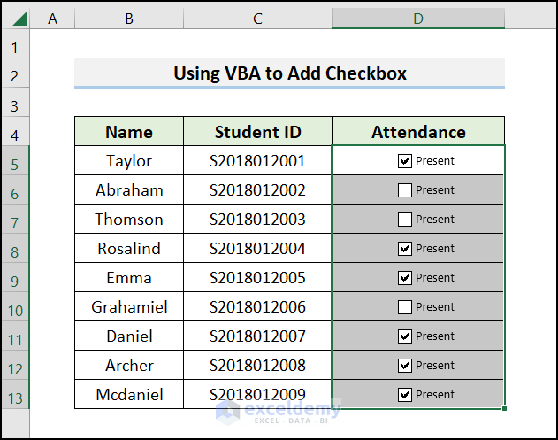This screenshot has height=440, width=558.
Task: Toggle Archer's Present checkbox
Action: click(405, 366)
